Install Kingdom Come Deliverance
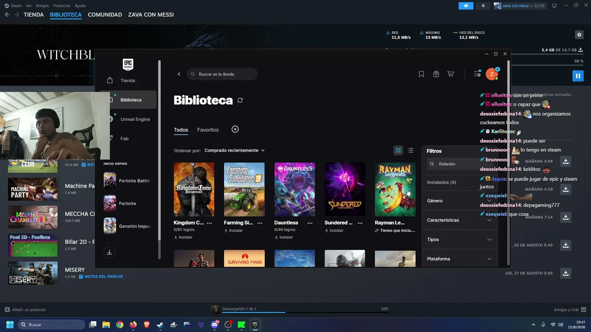Viewport: 591px width, 332px height. click(x=183, y=237)
